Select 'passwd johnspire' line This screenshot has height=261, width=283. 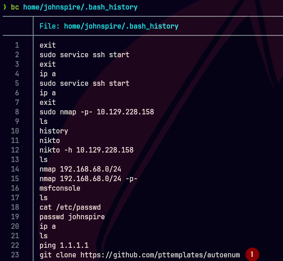72,217
